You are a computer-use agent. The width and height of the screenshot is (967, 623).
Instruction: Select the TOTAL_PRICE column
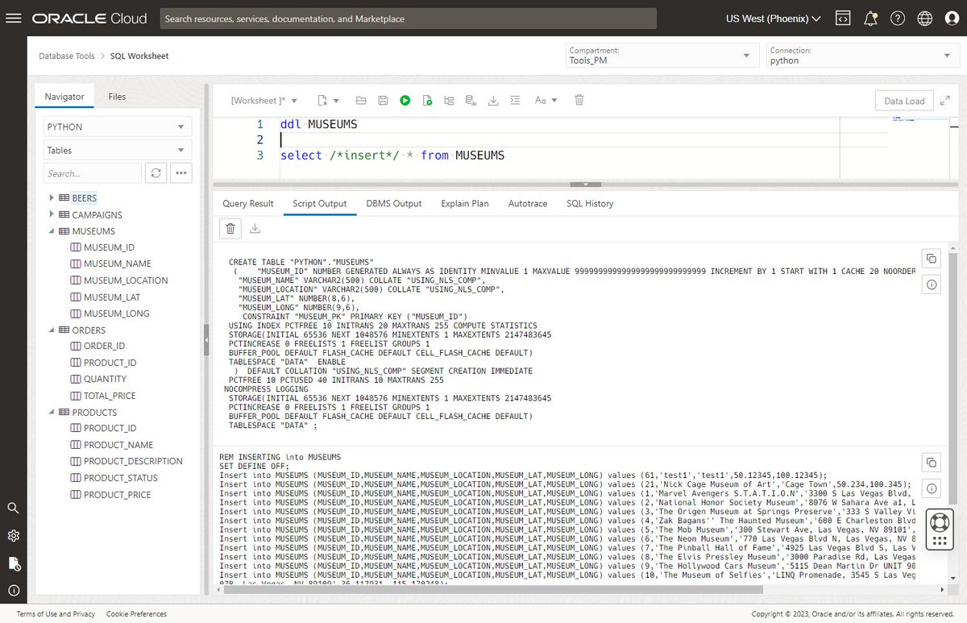[x=110, y=396]
